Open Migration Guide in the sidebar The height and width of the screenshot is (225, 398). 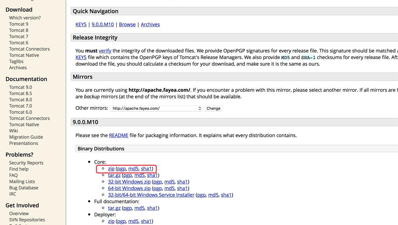click(x=26, y=137)
